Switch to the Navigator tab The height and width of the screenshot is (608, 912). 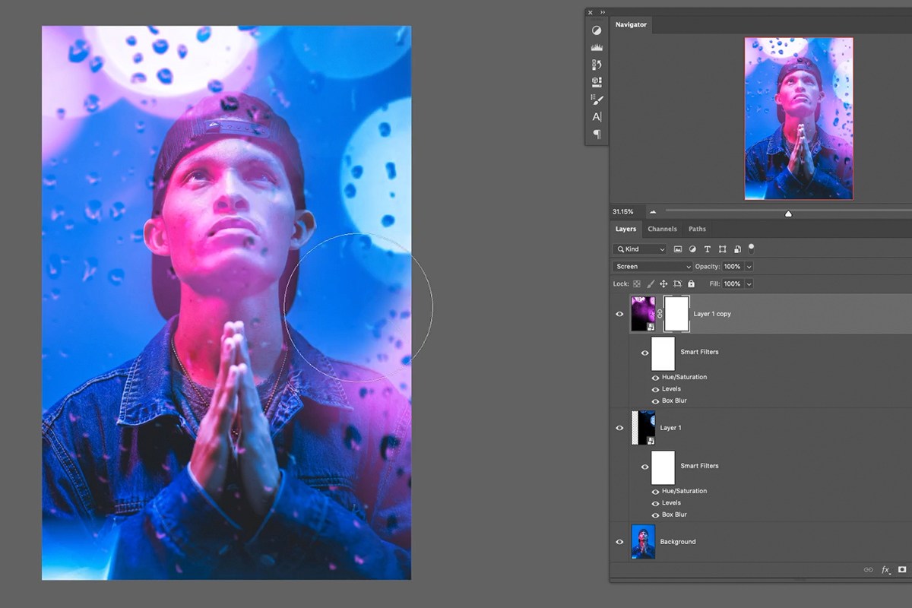click(x=631, y=24)
